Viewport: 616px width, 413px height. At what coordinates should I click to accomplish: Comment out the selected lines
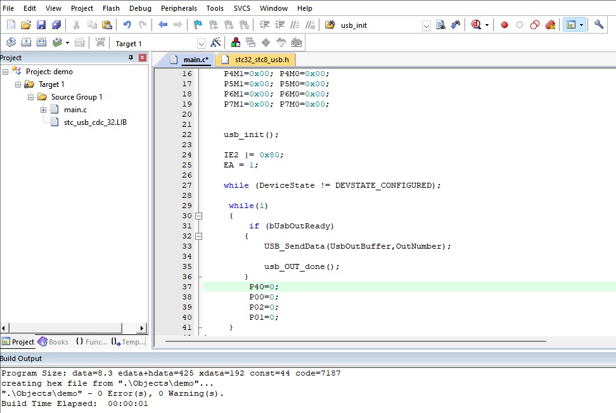[295, 25]
